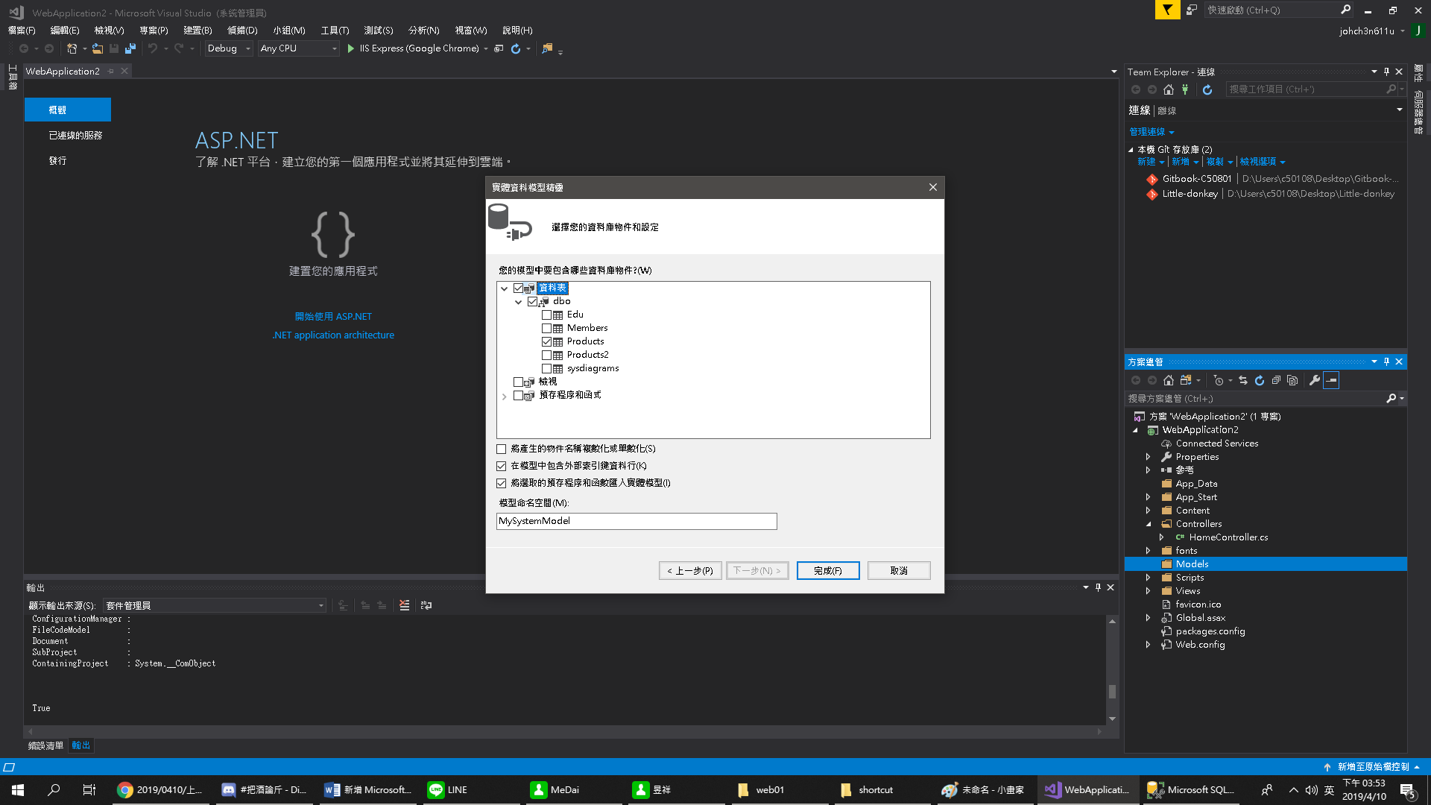This screenshot has width=1431, height=805.
Task: Click the Home icon in Solution Explorer
Action: (x=1169, y=380)
